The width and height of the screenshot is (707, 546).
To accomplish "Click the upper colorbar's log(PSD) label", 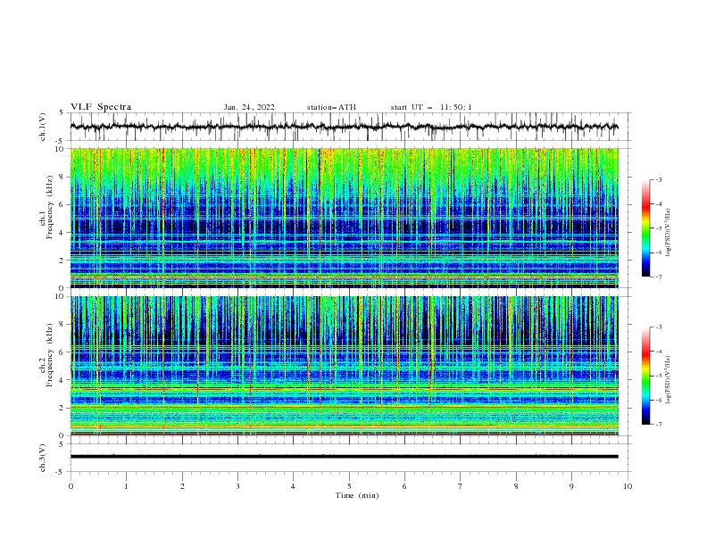I will 669,233.
